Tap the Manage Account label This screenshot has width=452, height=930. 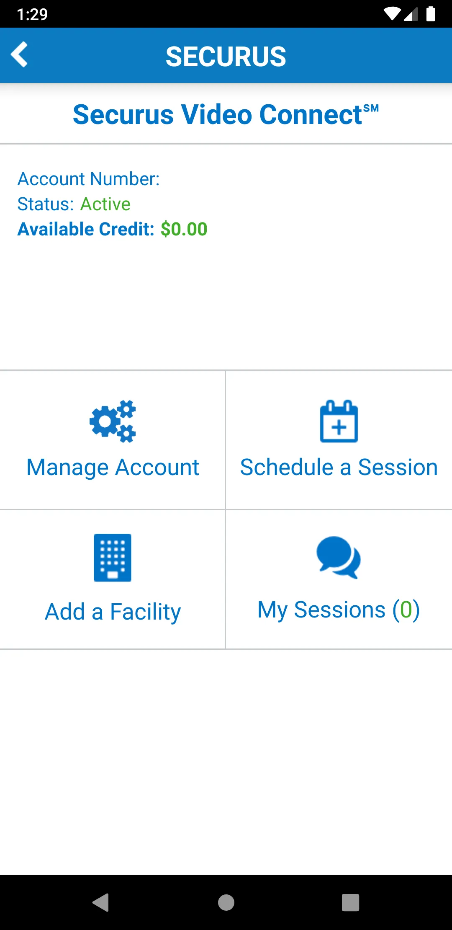[113, 468]
